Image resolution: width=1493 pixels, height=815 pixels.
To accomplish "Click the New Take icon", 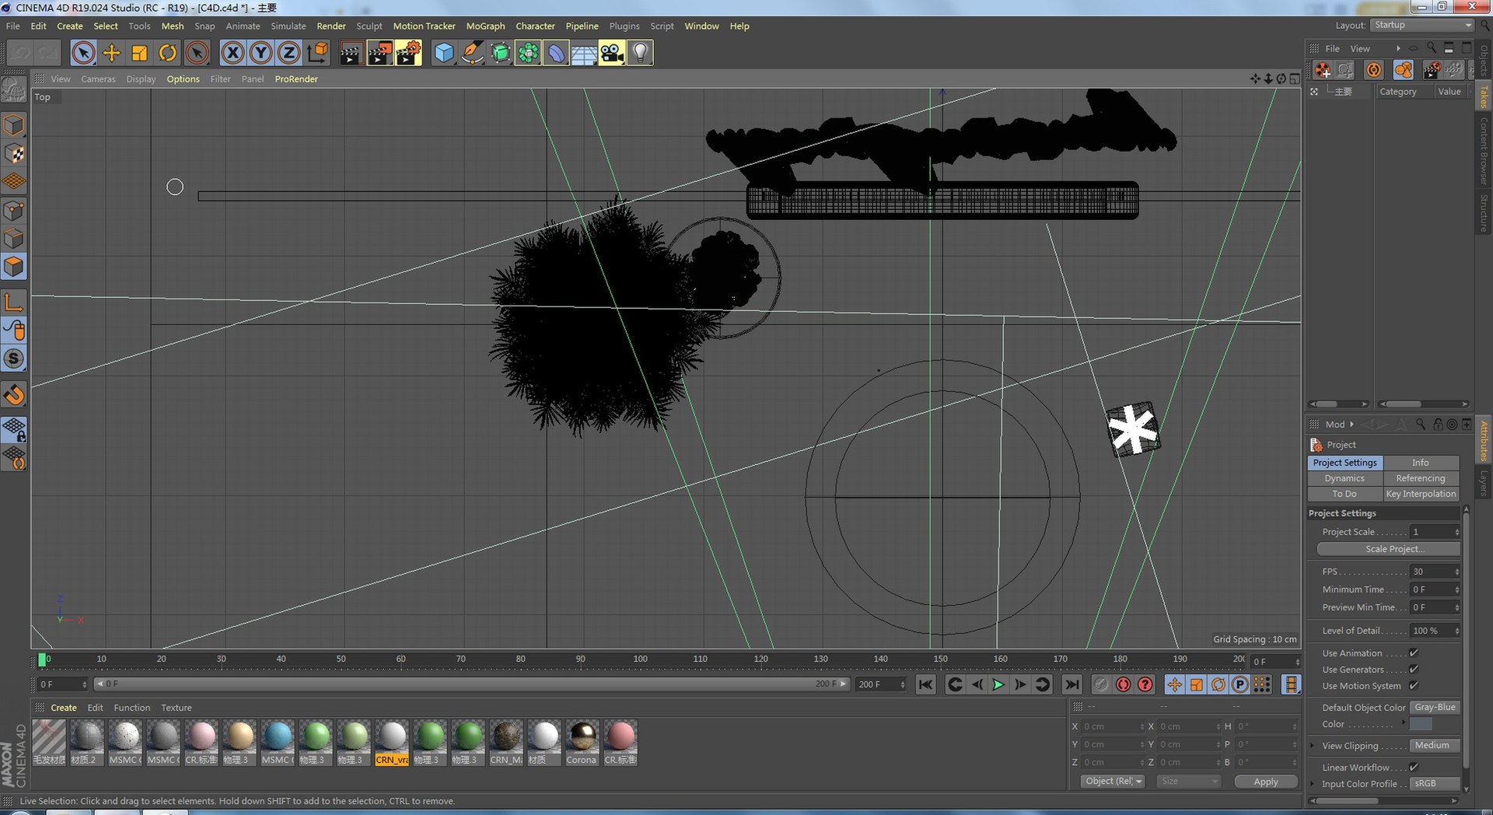I will click(1323, 70).
